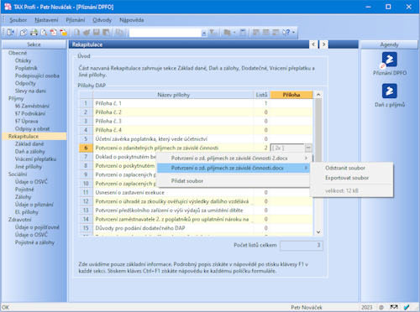Click the printer icon in toolbar
Image resolution: width=420 pixels, height=312 pixels.
tap(34, 33)
